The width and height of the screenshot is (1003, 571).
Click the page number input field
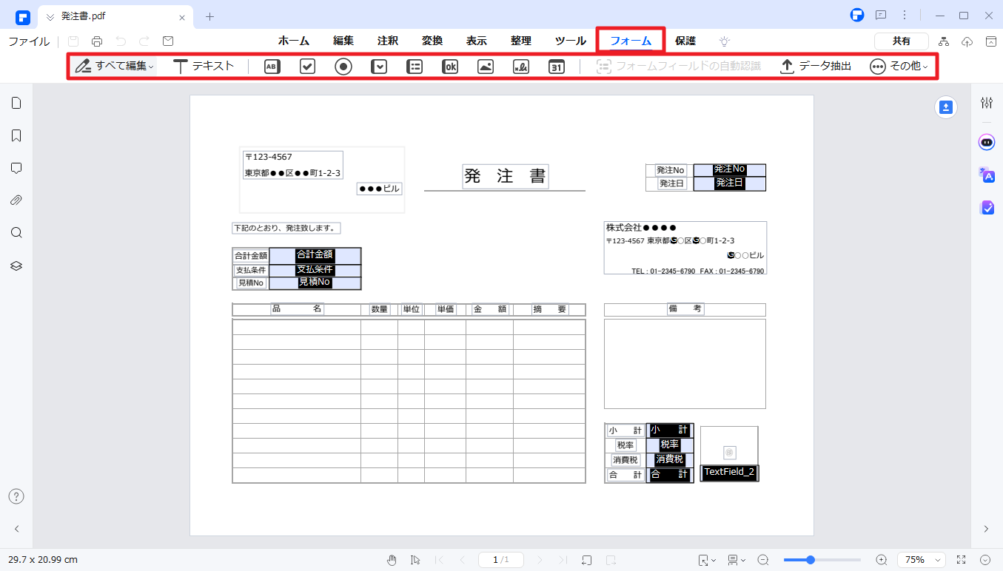tap(501, 560)
